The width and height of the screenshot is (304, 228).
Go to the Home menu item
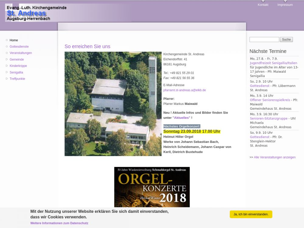pos(14,40)
